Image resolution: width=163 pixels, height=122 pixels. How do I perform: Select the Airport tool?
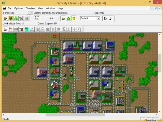coord(74,29)
